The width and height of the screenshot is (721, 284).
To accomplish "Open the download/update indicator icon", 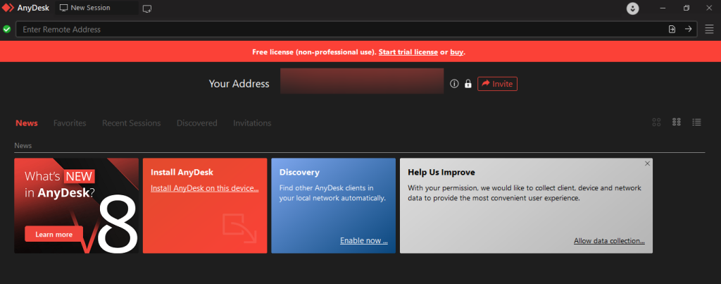I will click(633, 8).
